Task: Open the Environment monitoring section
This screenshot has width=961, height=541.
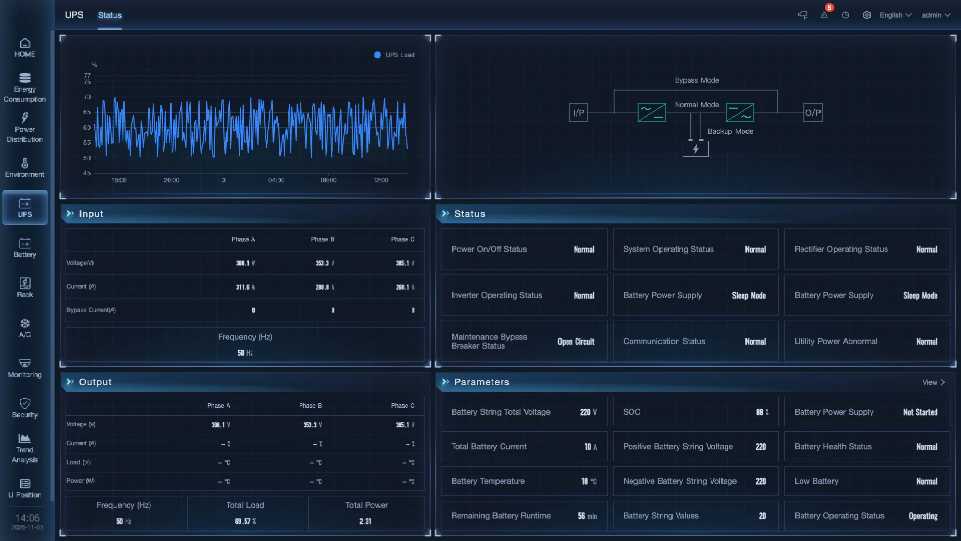Action: [25, 168]
